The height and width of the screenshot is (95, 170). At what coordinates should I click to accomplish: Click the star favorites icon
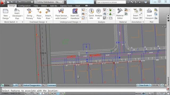[x=140, y=2]
